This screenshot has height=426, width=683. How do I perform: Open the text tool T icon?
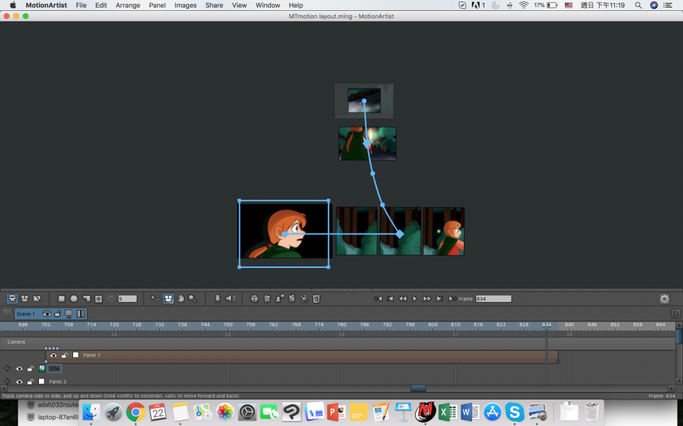point(254,299)
